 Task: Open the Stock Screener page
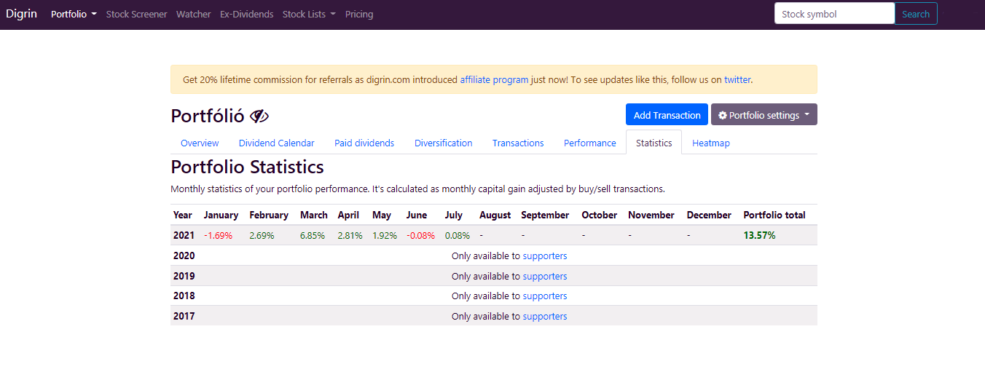coord(136,14)
